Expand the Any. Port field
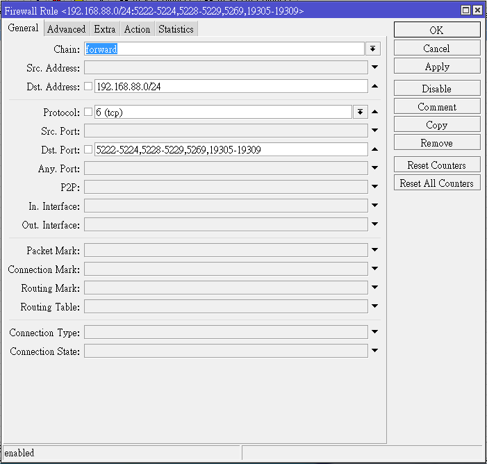487x464 pixels. (375, 168)
